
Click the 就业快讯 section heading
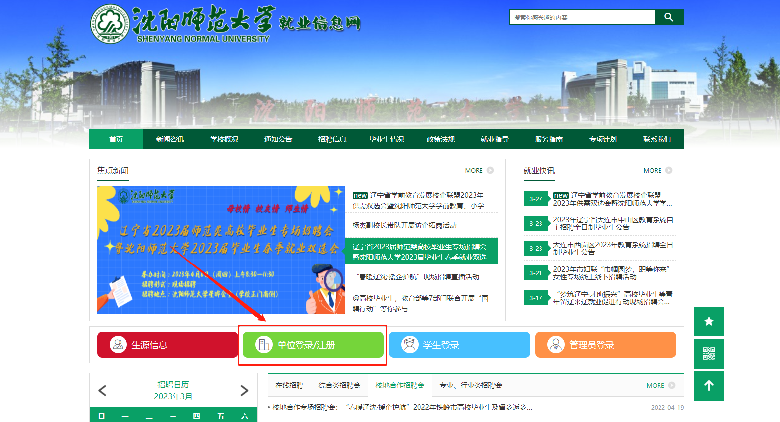(540, 170)
